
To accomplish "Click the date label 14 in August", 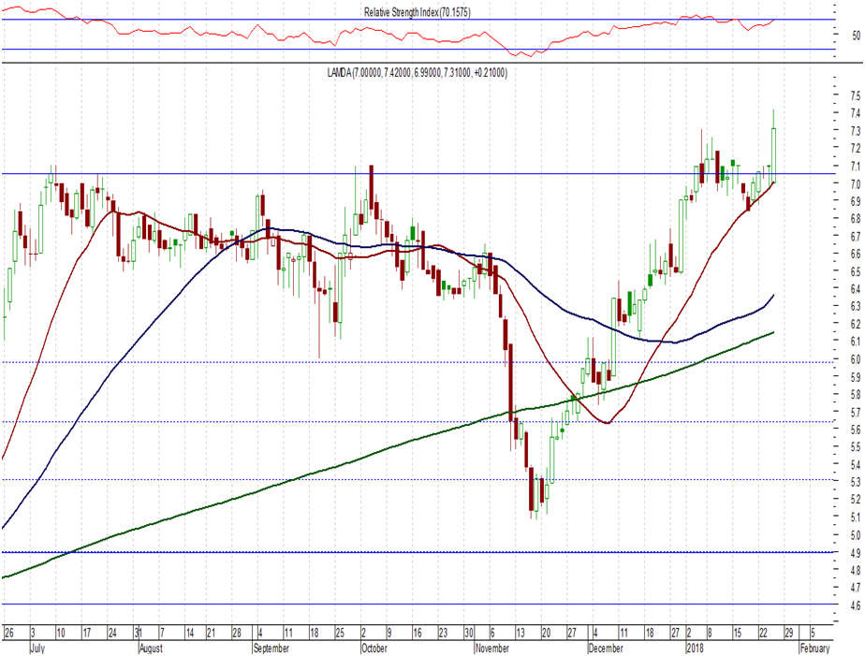I will click(190, 633).
